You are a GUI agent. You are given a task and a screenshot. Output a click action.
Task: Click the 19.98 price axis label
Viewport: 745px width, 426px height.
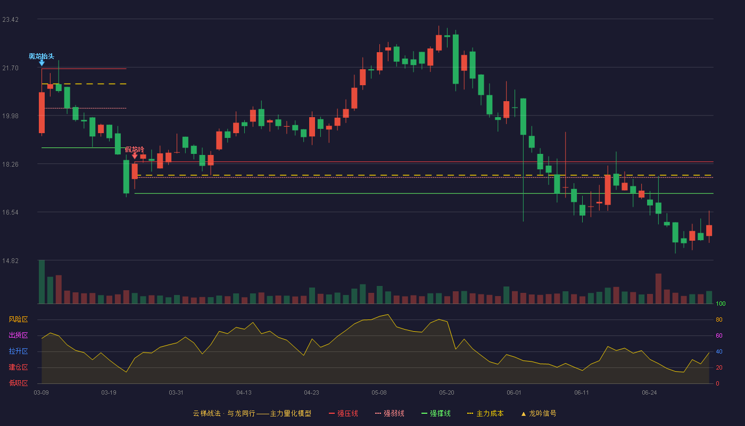(x=10, y=116)
